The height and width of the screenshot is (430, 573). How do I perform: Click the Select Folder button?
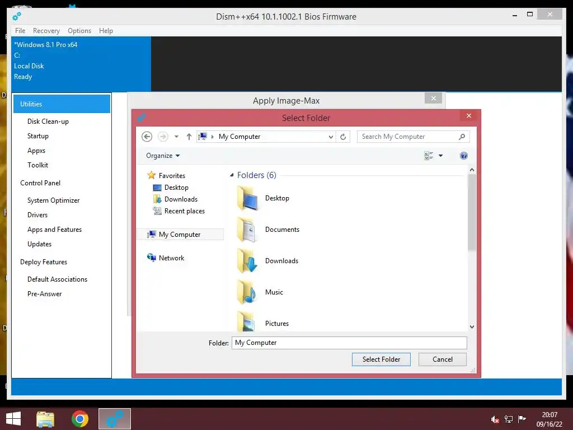[381, 359]
